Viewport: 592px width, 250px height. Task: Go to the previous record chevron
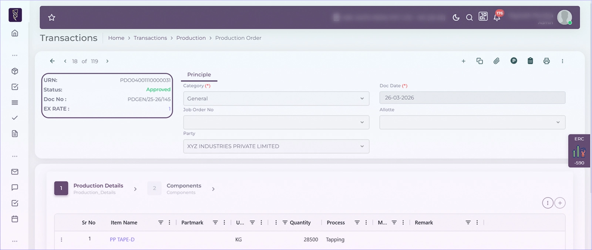coord(65,61)
